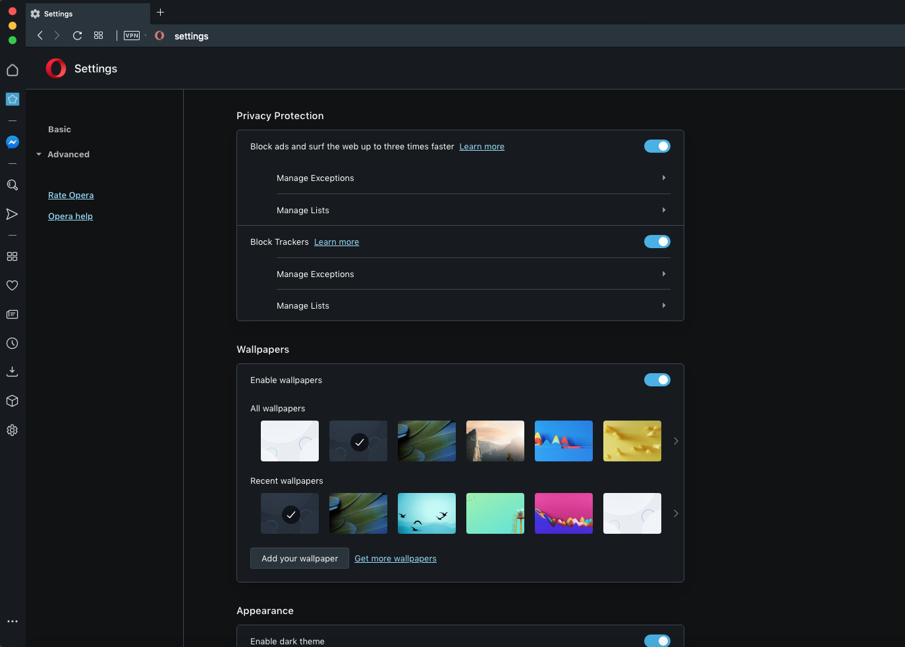This screenshot has height=647, width=905.
Task: Disable the Block Trackers switch
Action: 657,242
